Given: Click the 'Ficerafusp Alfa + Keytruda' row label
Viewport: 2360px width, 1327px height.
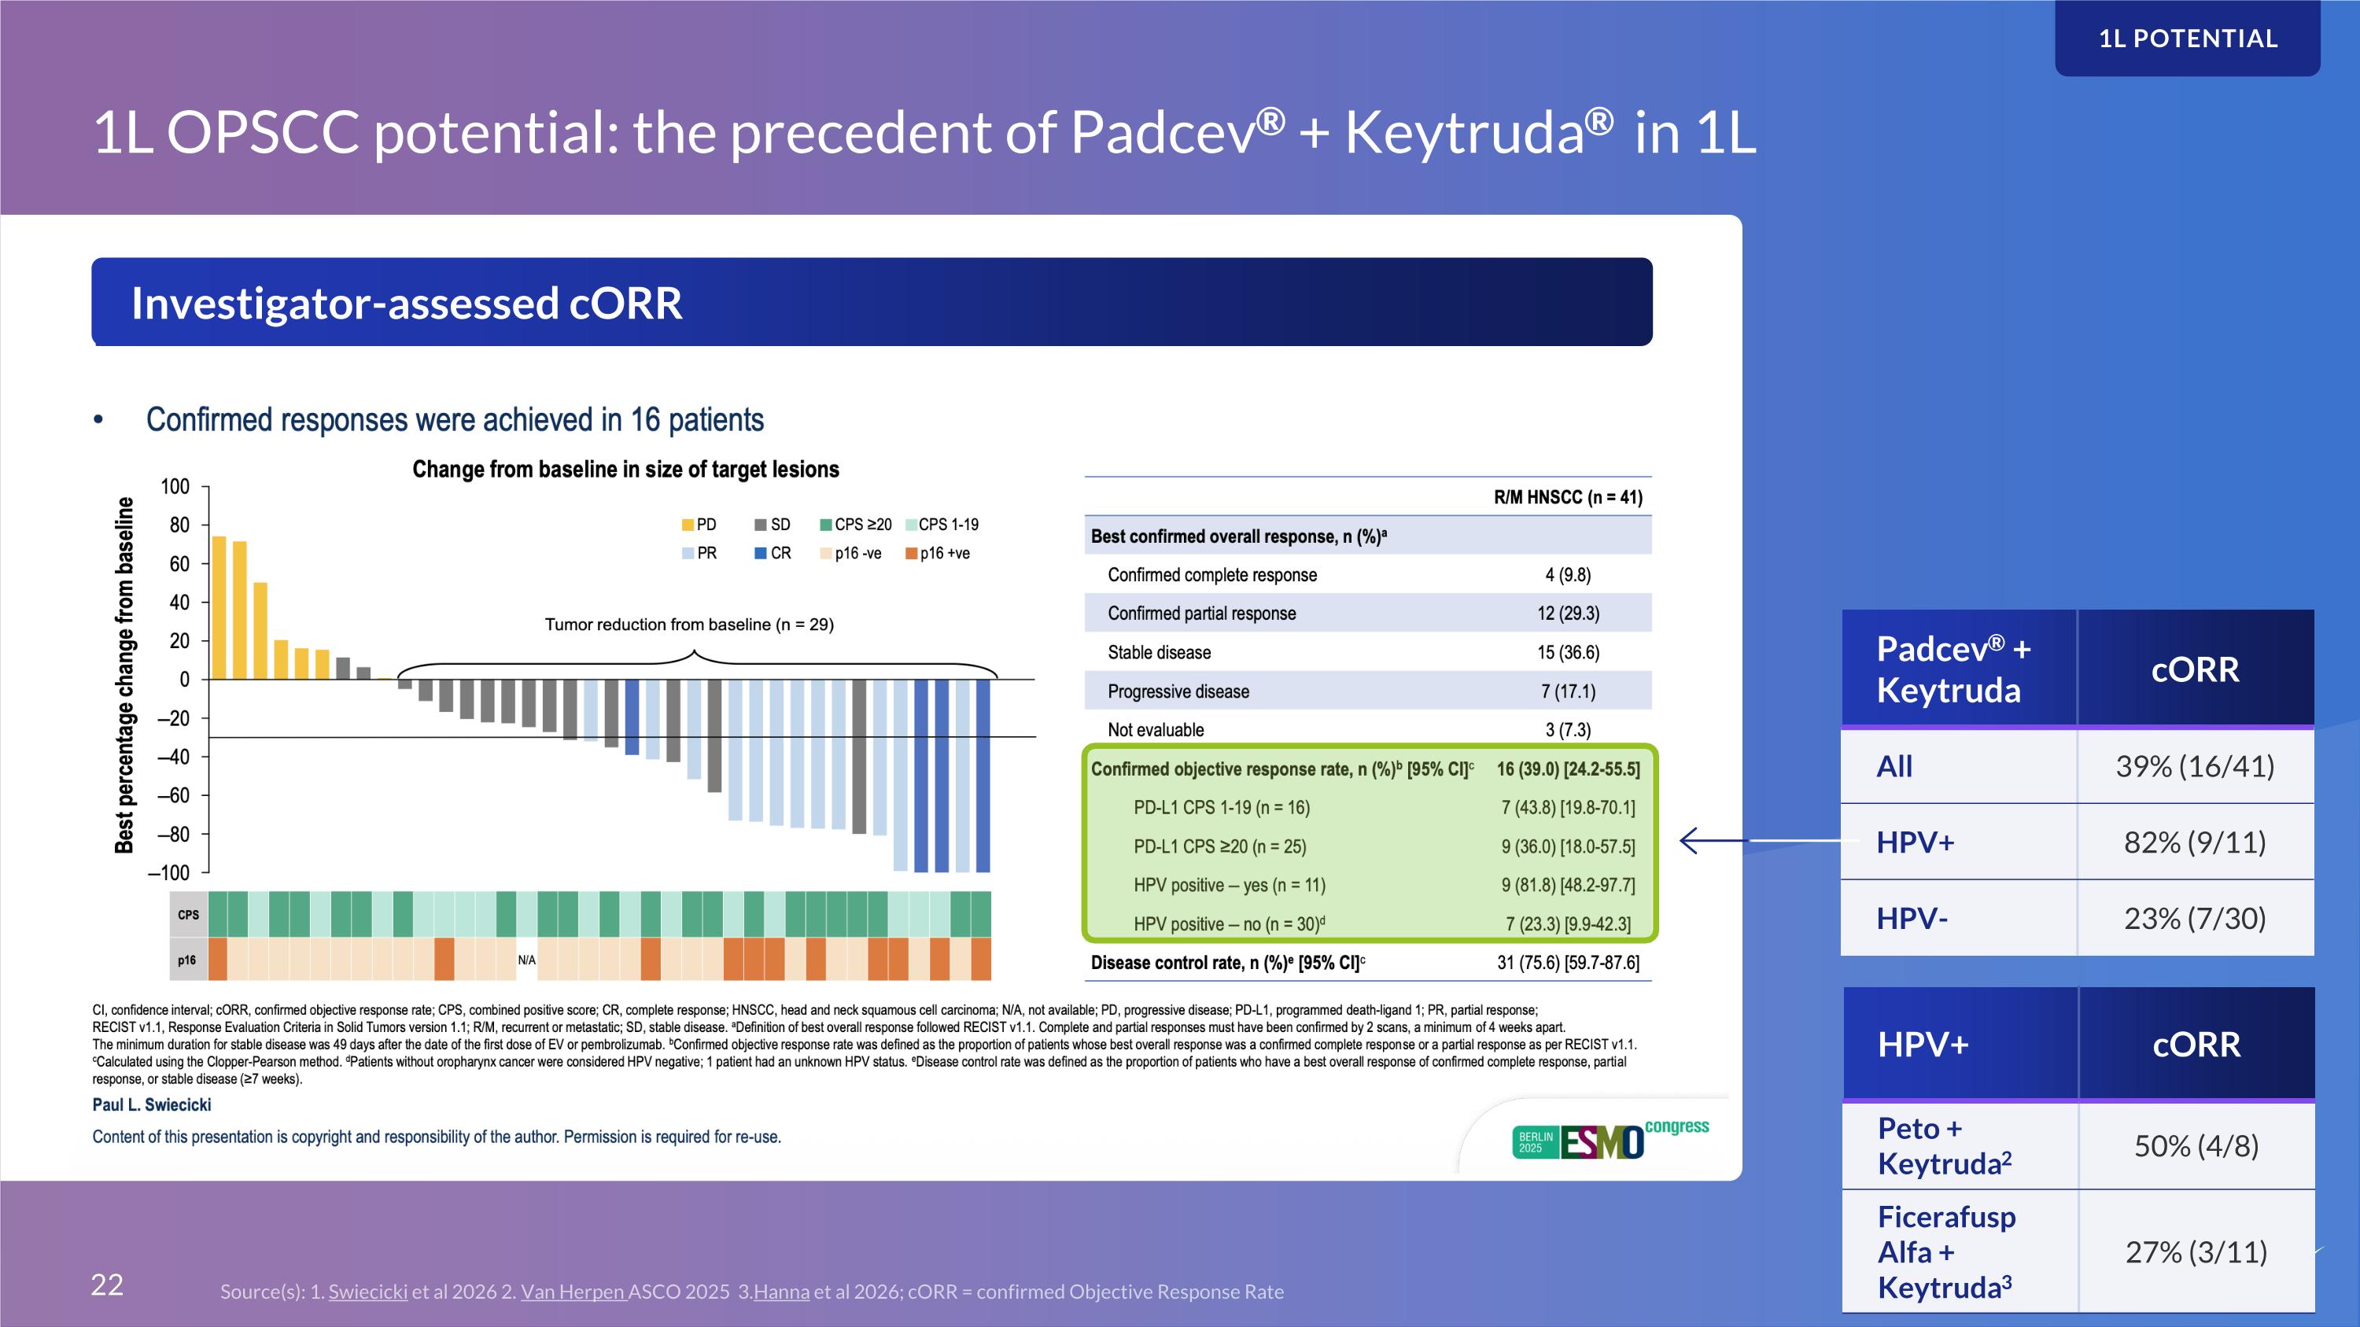Looking at the screenshot, I should pyautogui.click(x=1946, y=1252).
